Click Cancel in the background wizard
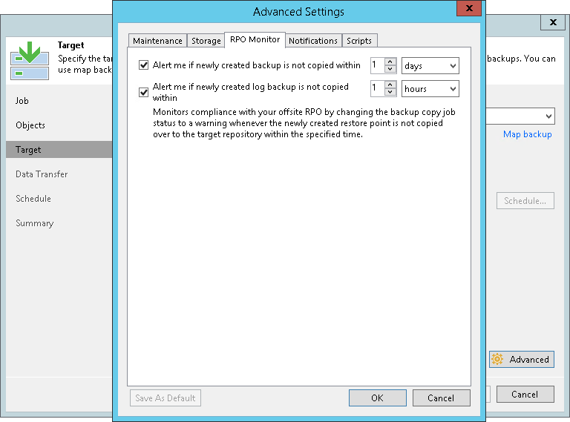 coord(525,395)
